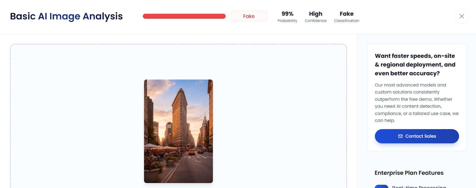
Task: Click the Confidence label under High
Action: [316, 21]
